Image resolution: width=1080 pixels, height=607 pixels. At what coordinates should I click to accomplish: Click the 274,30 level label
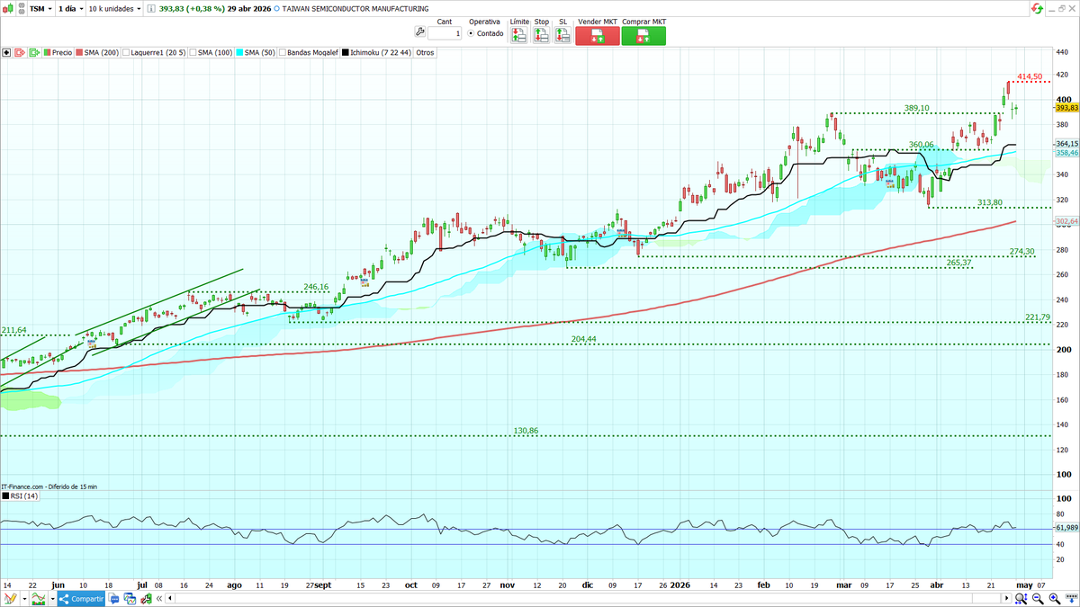(1022, 252)
